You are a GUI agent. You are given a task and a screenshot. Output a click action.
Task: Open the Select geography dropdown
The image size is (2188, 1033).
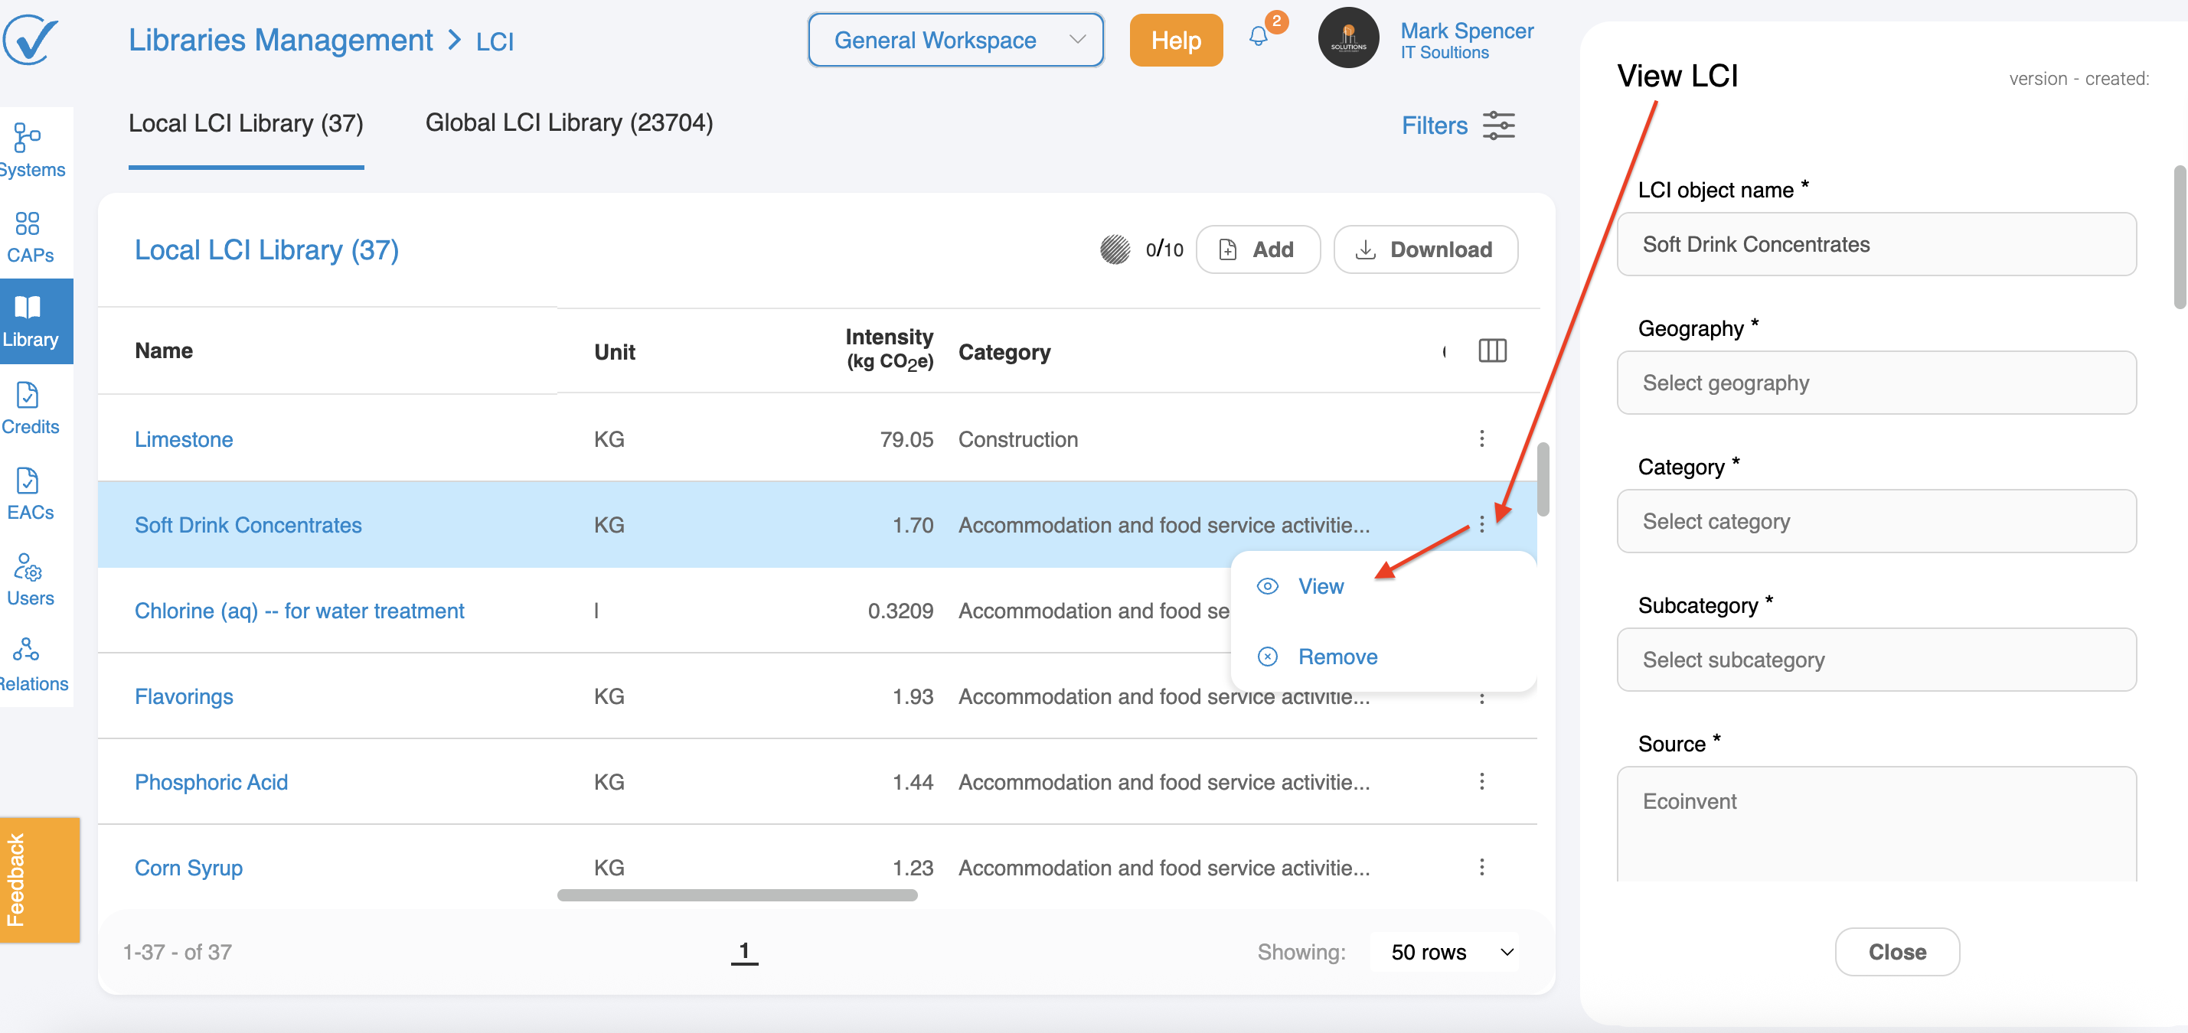click(1876, 383)
